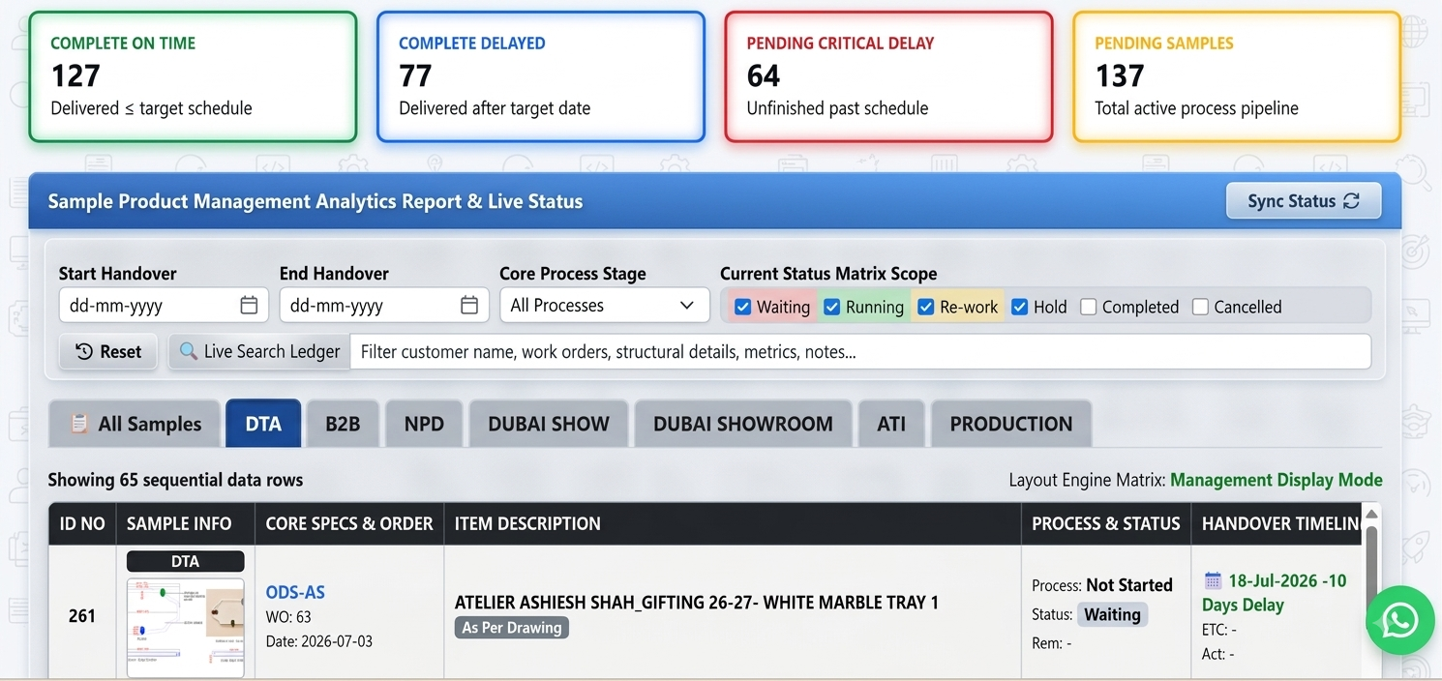Click the sync arrows icon in Sync Status
Viewport: 1442px width, 681px height.
pos(1351,201)
